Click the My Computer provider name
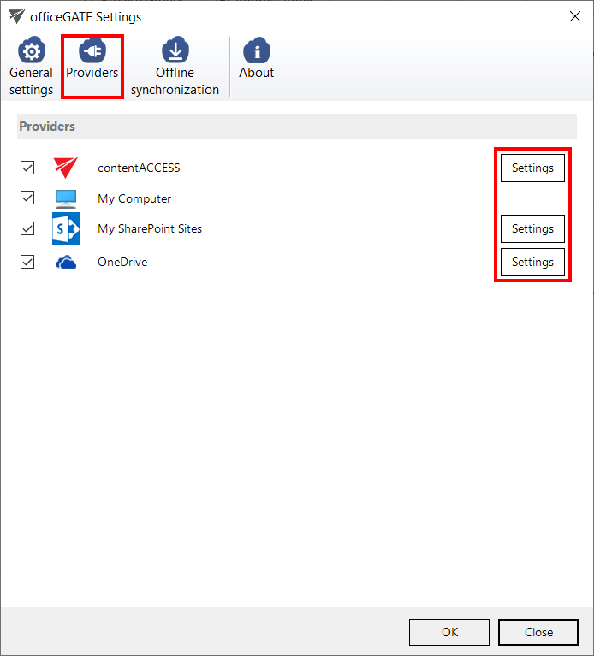594x656 pixels. tap(134, 198)
